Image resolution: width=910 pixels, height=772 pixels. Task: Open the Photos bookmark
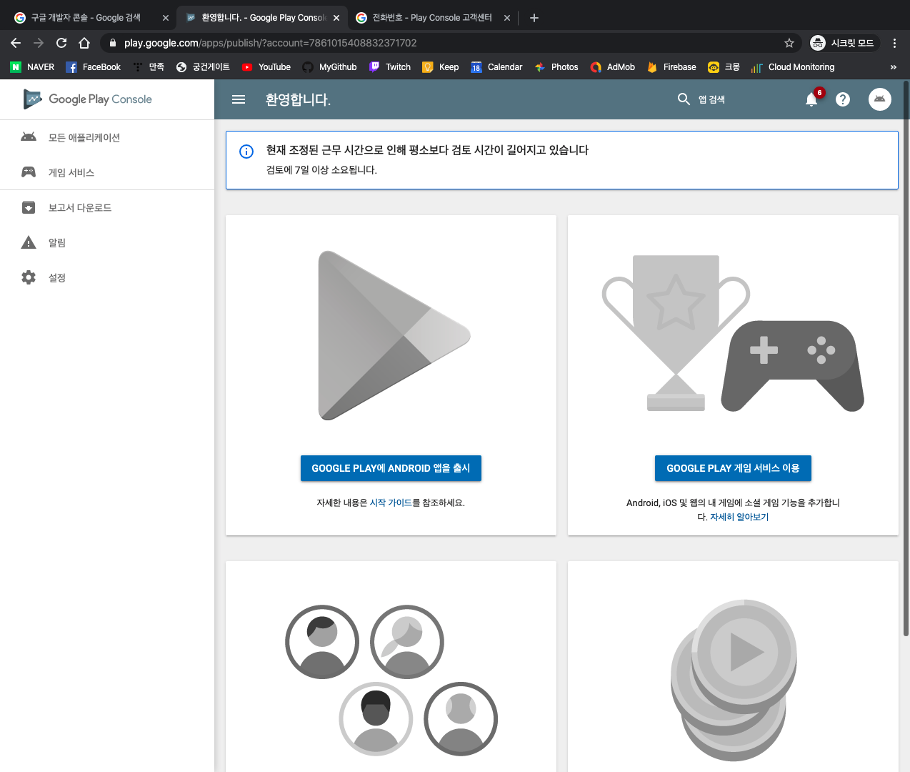tap(556, 67)
